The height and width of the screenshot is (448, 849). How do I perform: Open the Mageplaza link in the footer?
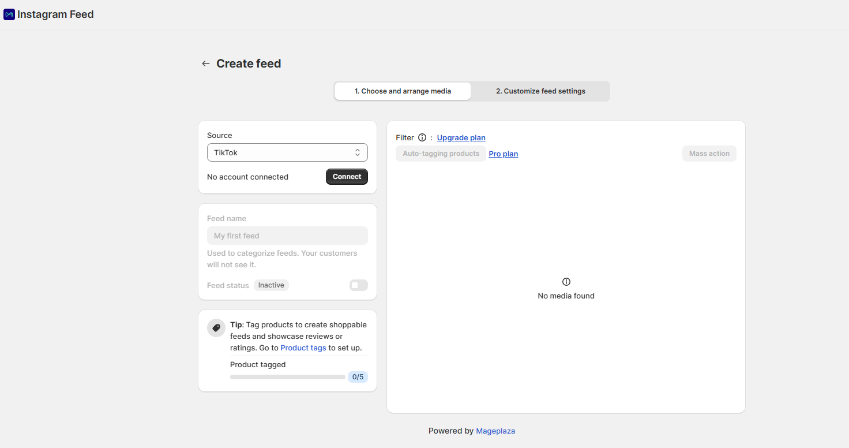pyautogui.click(x=495, y=431)
